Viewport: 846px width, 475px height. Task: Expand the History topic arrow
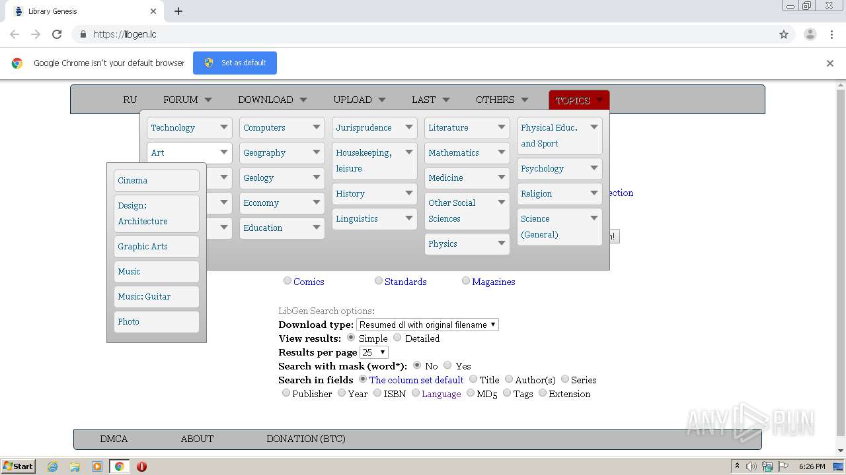tap(409, 193)
